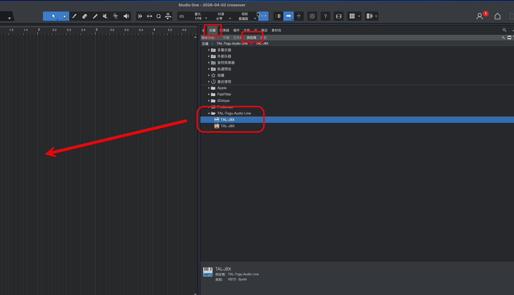This screenshot has height=295, width=514.
Task: Toggle the IQ input quantize button
Action: 182,16
